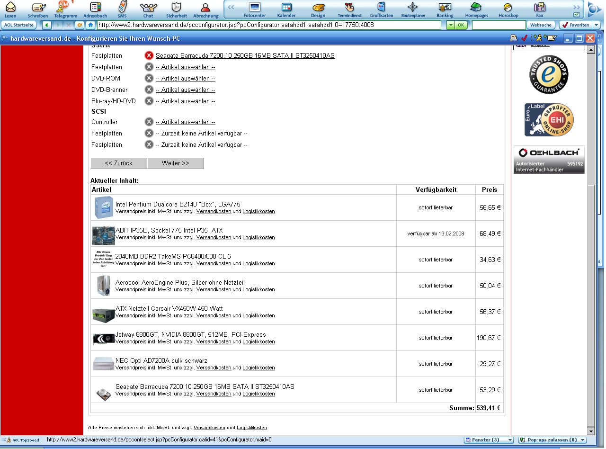Click the Weiter >> button

(175, 163)
